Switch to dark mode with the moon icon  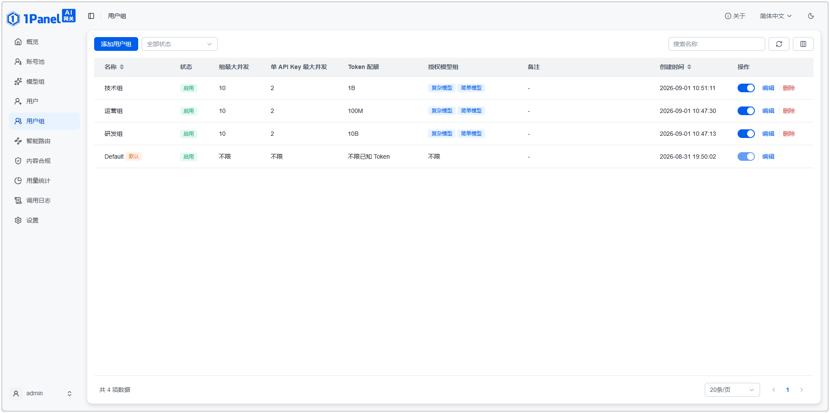[811, 16]
